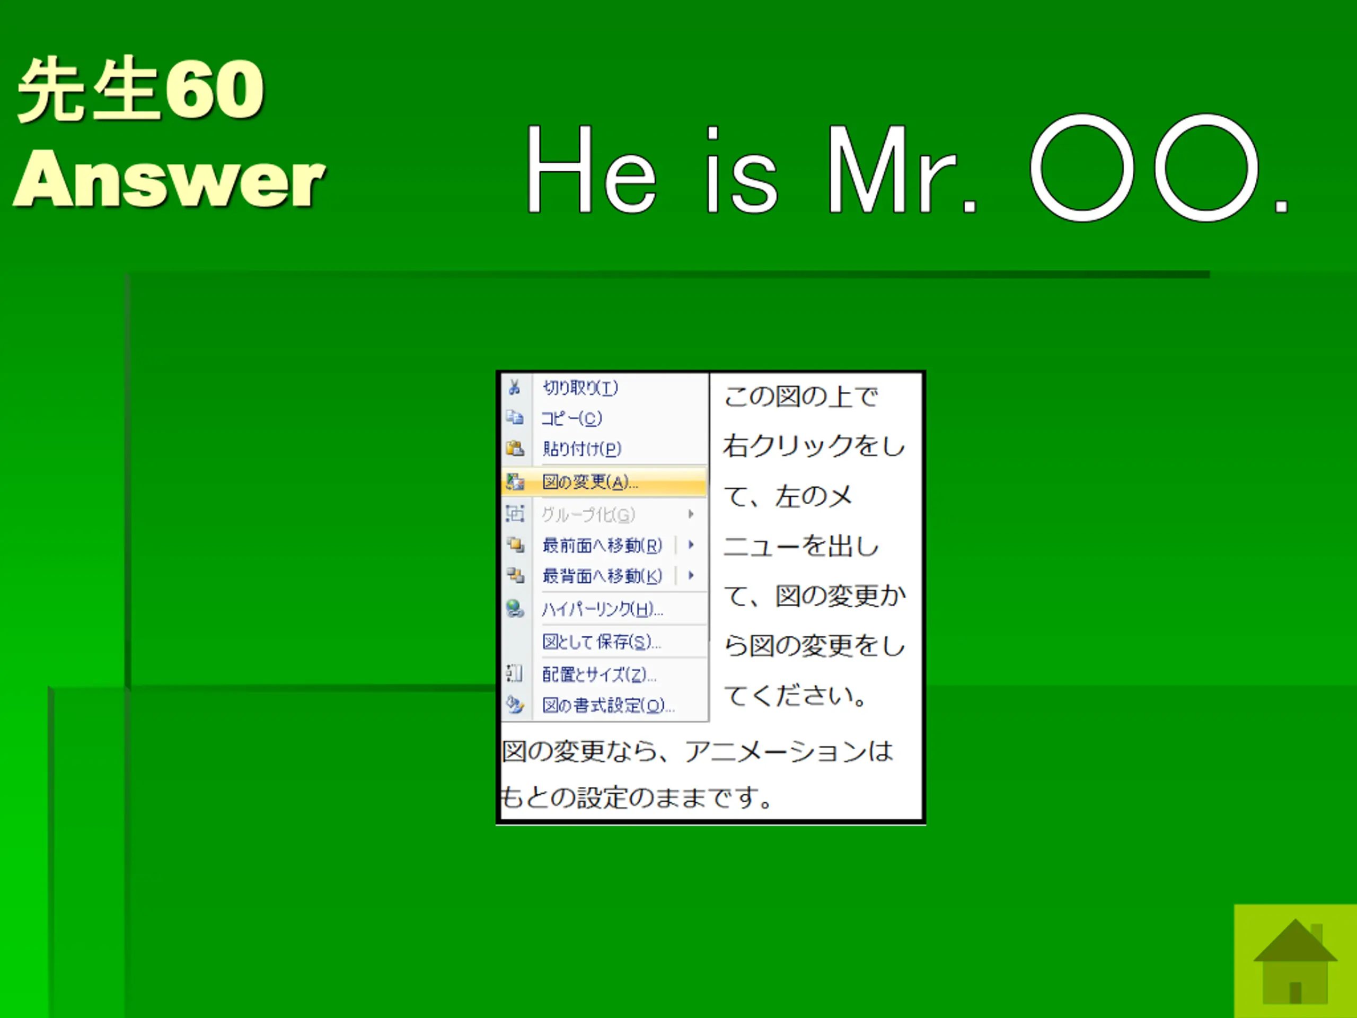The height and width of the screenshot is (1018, 1357).
Task: Click the embedded instruction picture placeholder
Action: click(710, 598)
